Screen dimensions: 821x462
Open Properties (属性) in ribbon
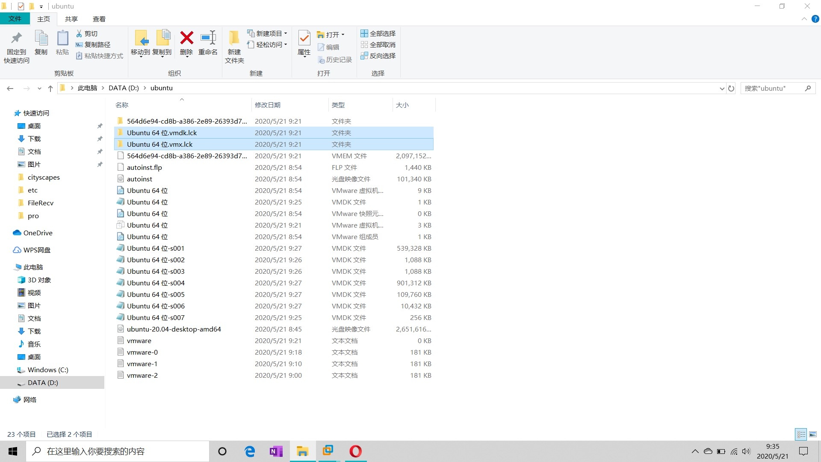click(x=304, y=43)
